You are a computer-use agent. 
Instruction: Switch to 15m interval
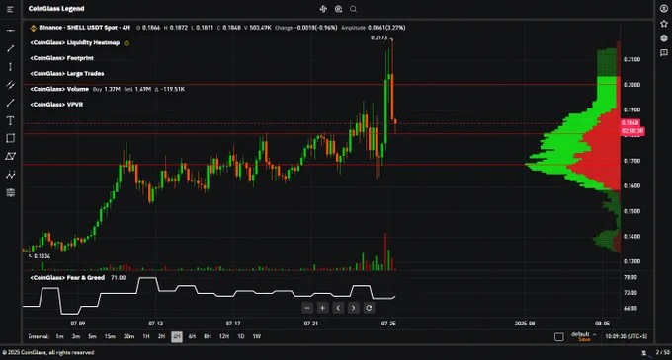pyautogui.click(x=110, y=337)
